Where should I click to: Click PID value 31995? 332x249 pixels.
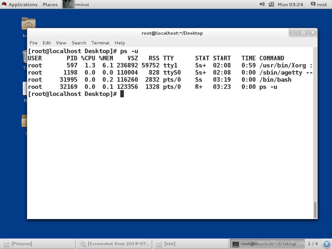pos(69,80)
